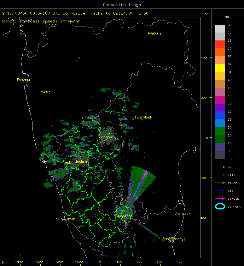Image resolution: width=244 pixels, height=266 pixels.
Task: Click the Mangalore city label
Action: (x=65, y=219)
